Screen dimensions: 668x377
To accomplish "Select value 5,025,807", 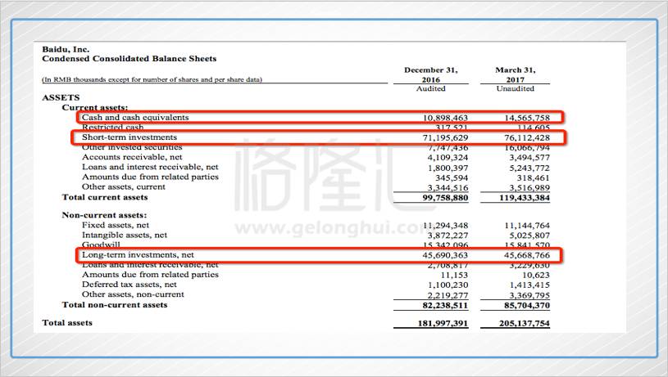I will [529, 236].
